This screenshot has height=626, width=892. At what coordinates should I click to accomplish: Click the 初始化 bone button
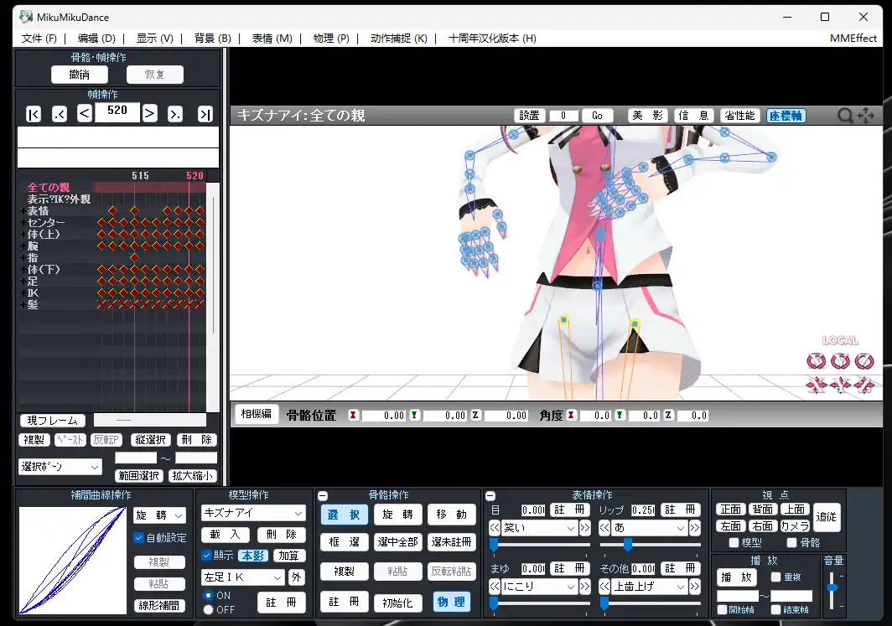point(397,603)
